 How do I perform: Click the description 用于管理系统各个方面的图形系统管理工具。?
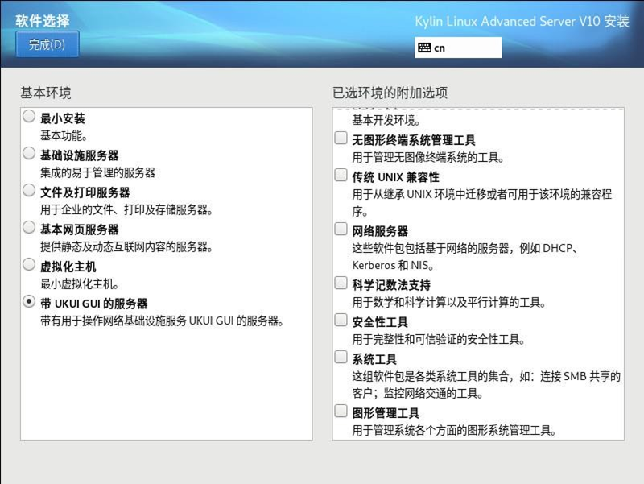455,430
